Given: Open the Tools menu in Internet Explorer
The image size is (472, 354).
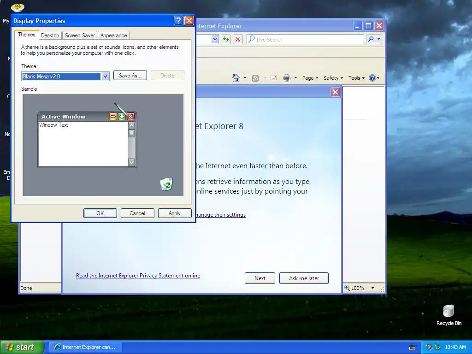Looking at the screenshot, I should [x=356, y=78].
